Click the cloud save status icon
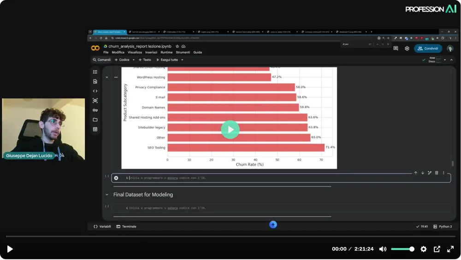This screenshot has height=260, width=461. point(183,46)
